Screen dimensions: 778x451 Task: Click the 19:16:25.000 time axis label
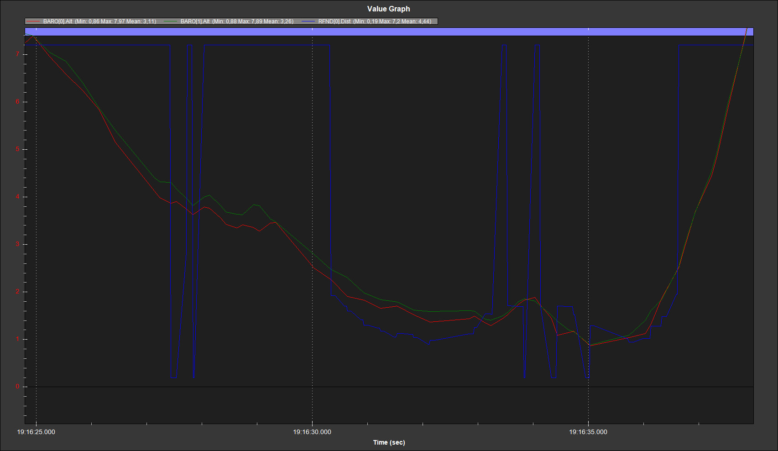(x=36, y=432)
